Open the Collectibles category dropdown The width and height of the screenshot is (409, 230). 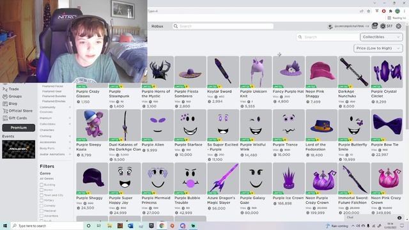tap(382, 37)
